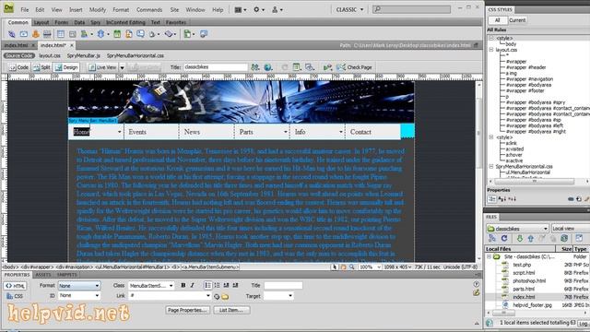Click the File Management icon in document toolbar
This screenshot has height=332, width=590.
255,67
